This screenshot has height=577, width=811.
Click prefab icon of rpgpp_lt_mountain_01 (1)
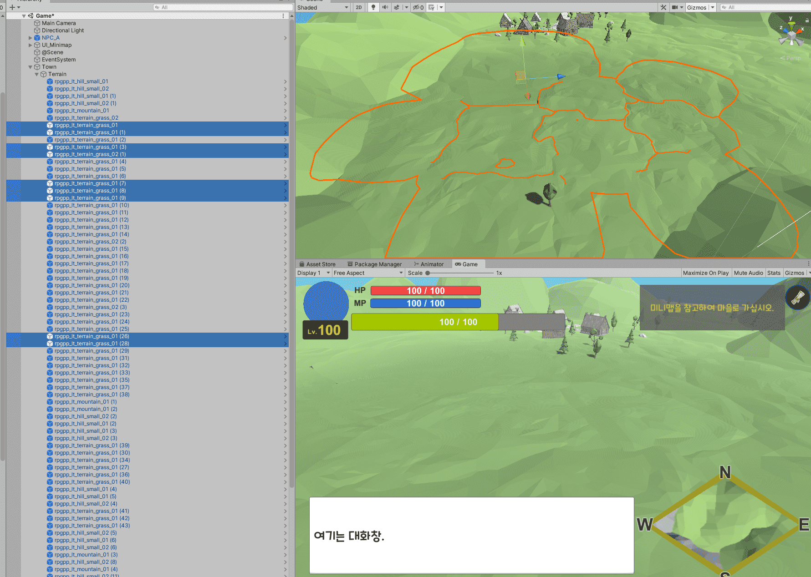click(50, 402)
